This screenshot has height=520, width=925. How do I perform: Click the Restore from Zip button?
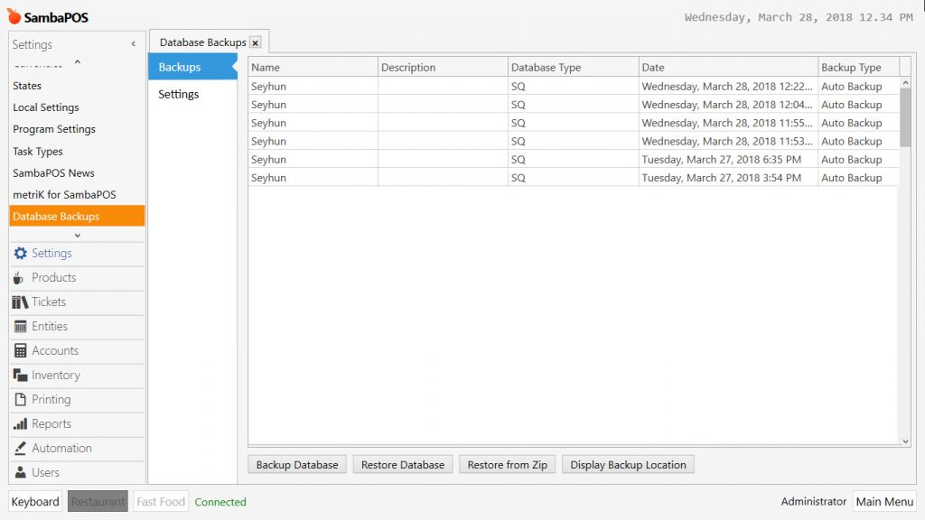click(x=508, y=465)
